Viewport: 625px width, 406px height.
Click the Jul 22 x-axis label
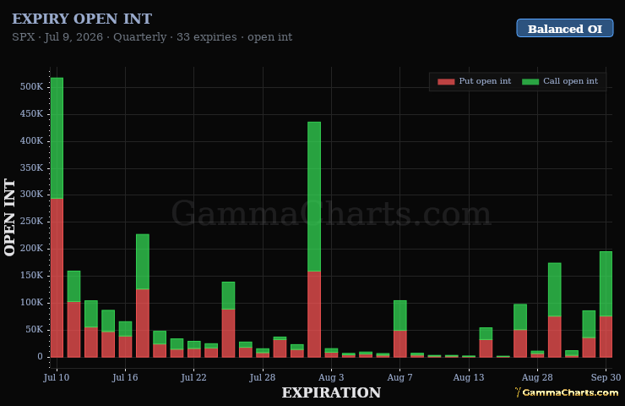coord(193,377)
